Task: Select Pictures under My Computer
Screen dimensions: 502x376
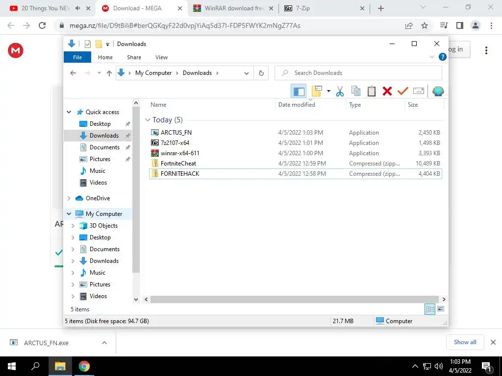Action: click(100, 284)
